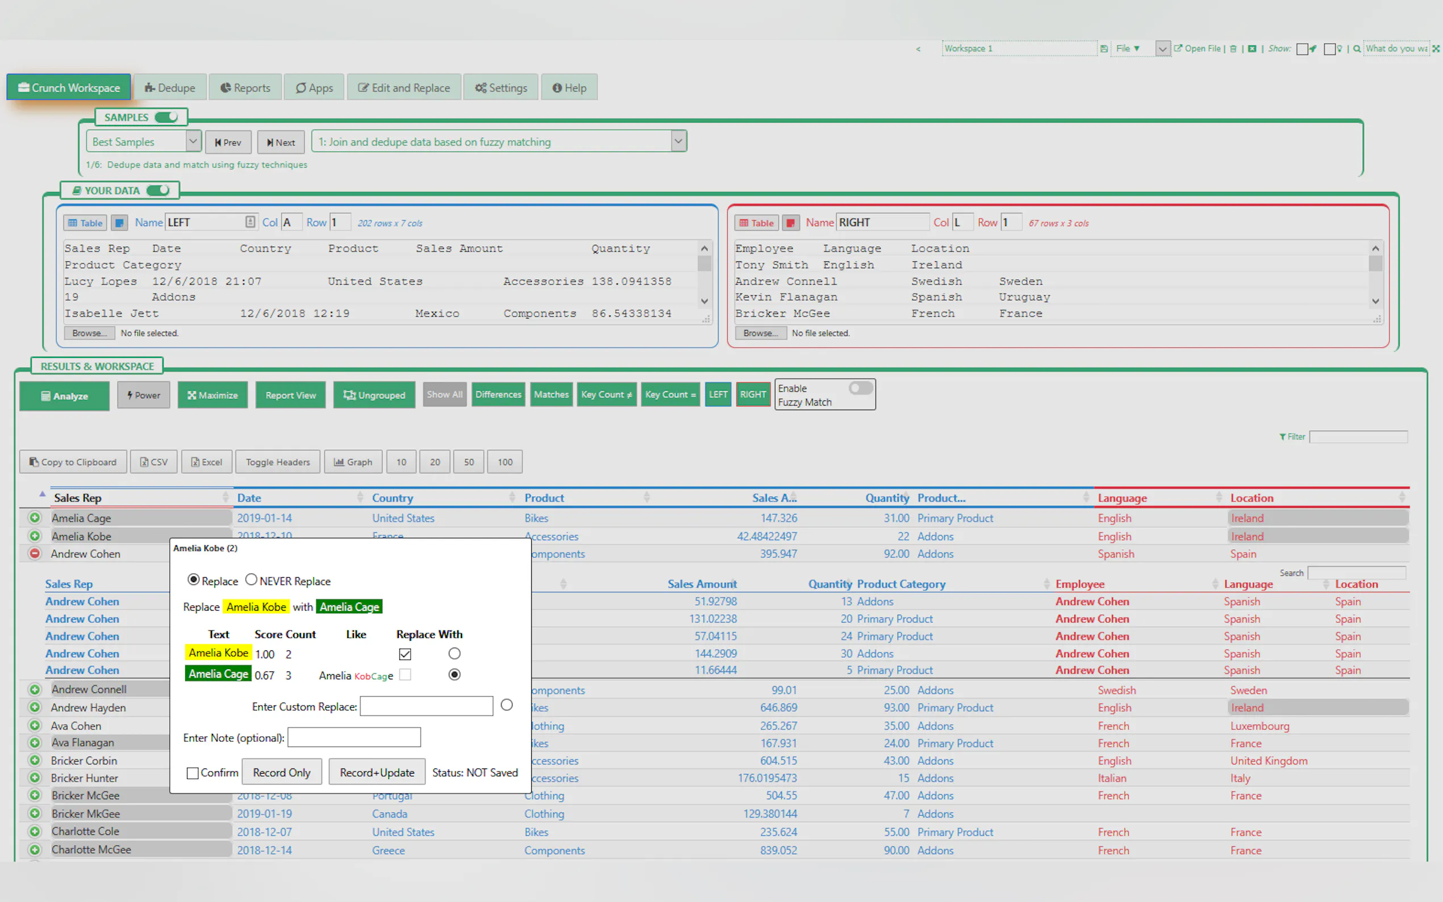This screenshot has height=902, width=1443.
Task: Expand the Amelia Cage row with green plus icon
Action: click(35, 518)
